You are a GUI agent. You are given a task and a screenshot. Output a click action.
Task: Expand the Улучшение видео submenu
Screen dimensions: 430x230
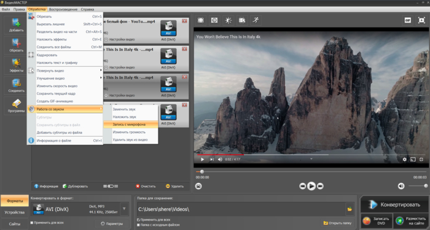pyautogui.click(x=65, y=79)
